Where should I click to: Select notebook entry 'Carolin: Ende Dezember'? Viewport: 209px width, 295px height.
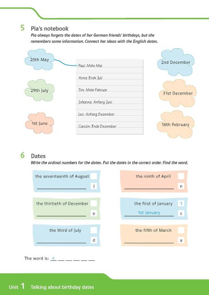97,127
